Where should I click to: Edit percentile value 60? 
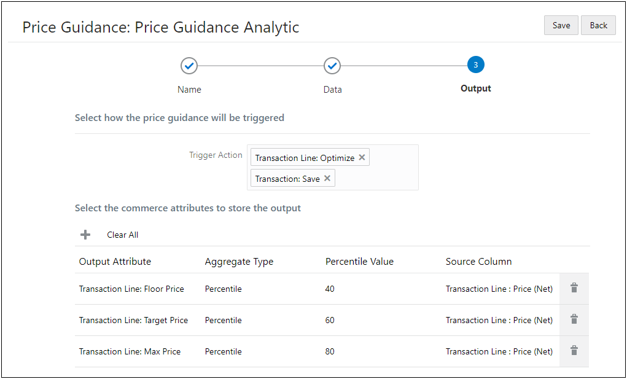[330, 320]
